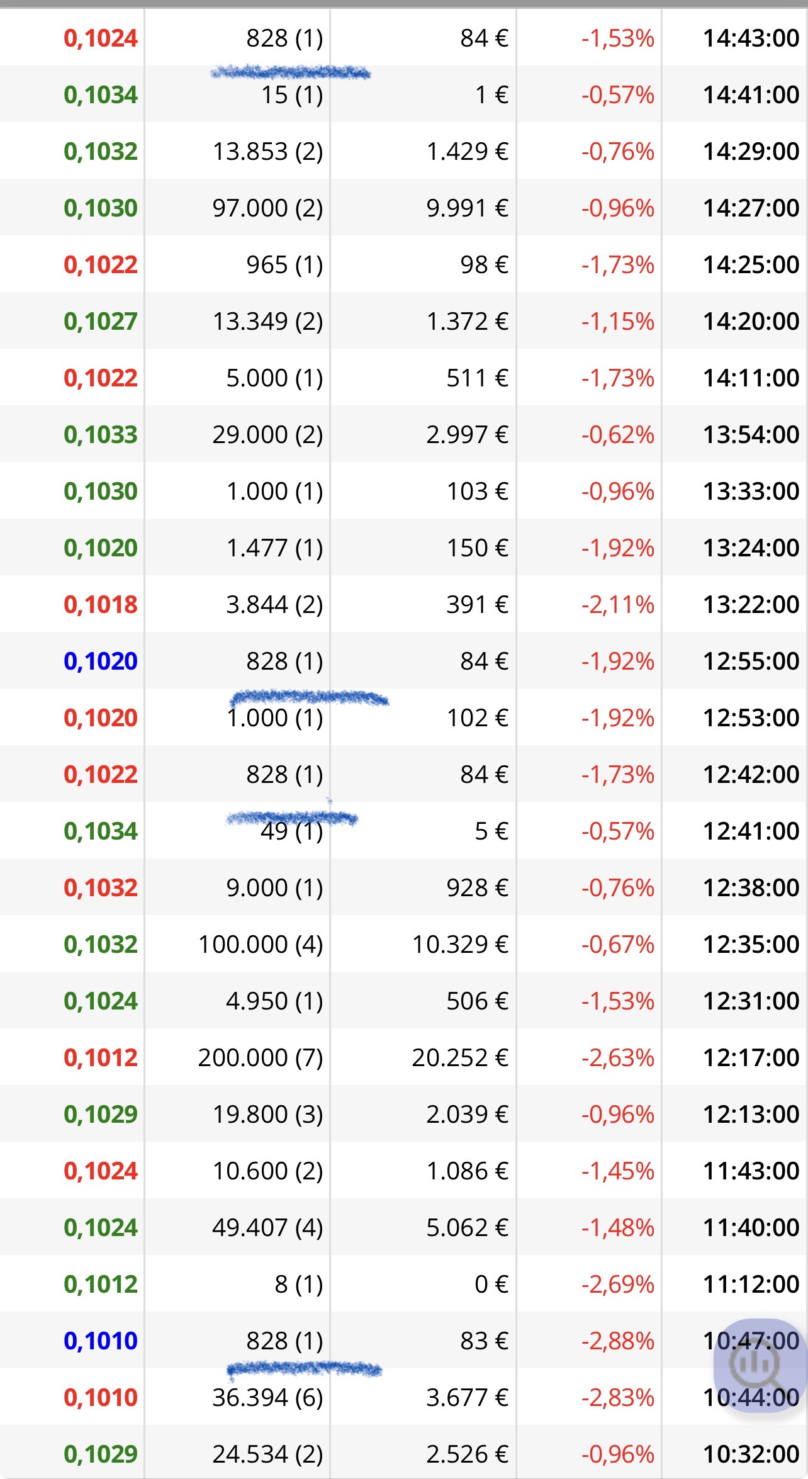Select the -0,62% change at 13:54

[x=617, y=434]
